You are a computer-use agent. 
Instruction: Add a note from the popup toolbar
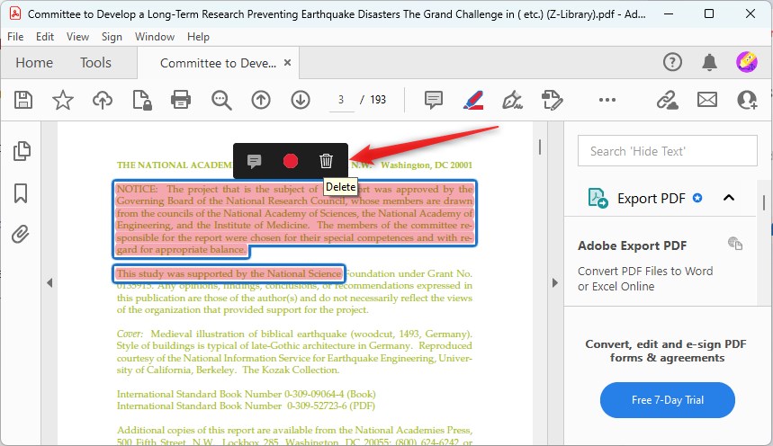pos(254,161)
